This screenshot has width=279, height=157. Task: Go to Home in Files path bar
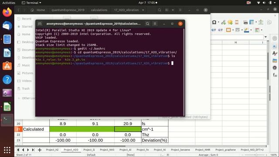38,10
